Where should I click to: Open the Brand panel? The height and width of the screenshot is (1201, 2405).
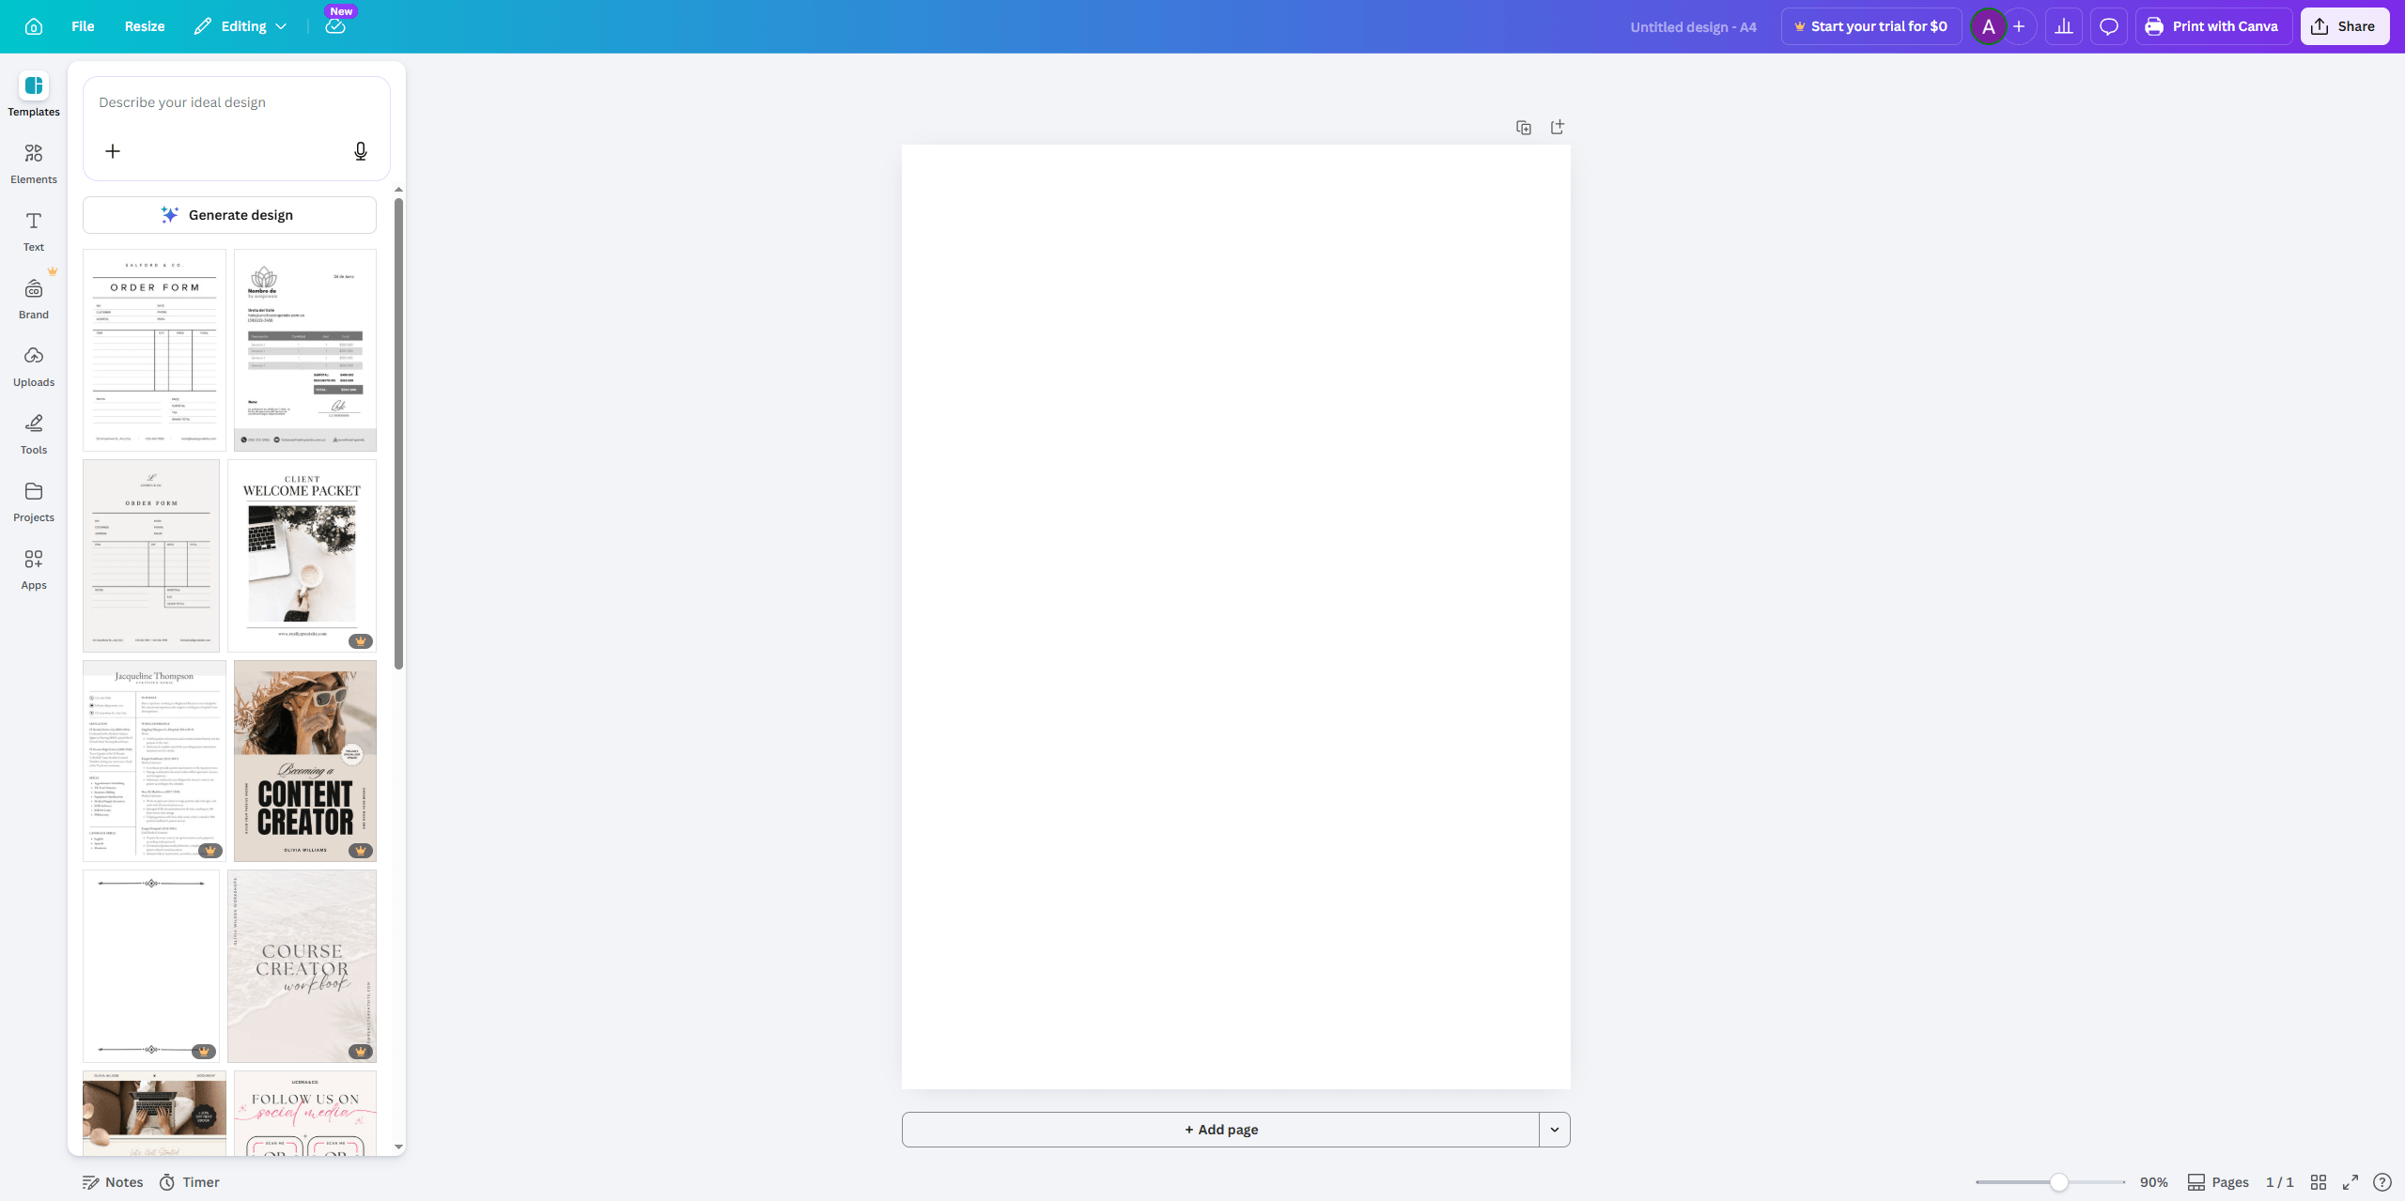pyautogui.click(x=33, y=298)
